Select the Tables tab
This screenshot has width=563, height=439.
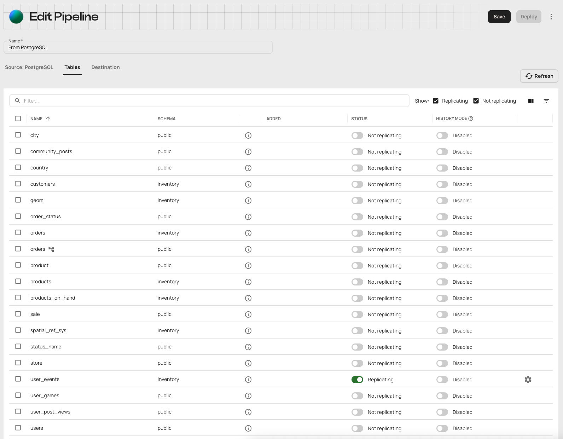pos(72,67)
